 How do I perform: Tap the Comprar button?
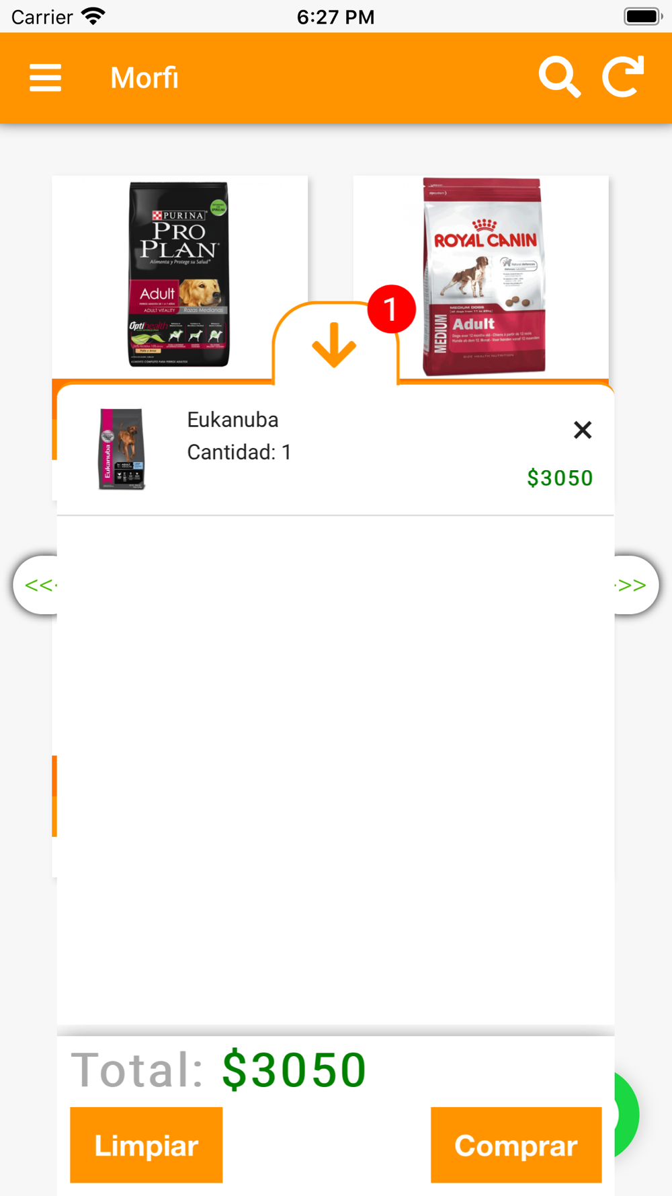[x=516, y=1145]
